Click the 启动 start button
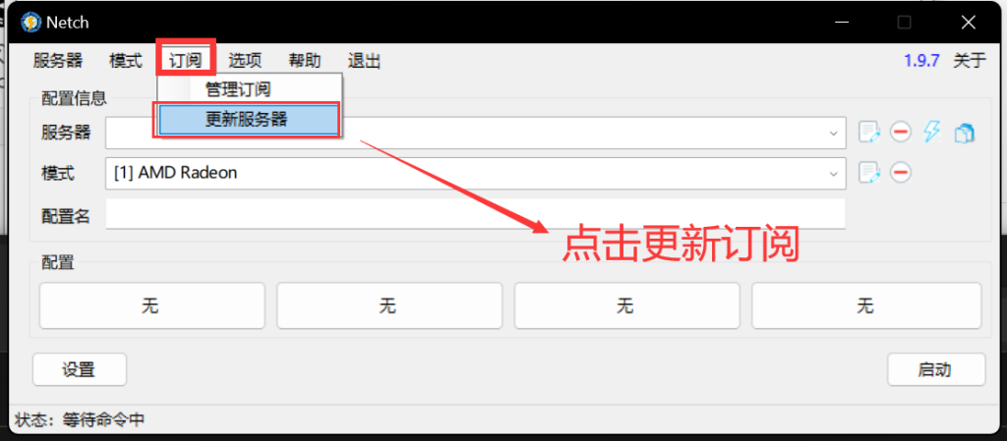This screenshot has height=441, width=1007. click(x=936, y=370)
